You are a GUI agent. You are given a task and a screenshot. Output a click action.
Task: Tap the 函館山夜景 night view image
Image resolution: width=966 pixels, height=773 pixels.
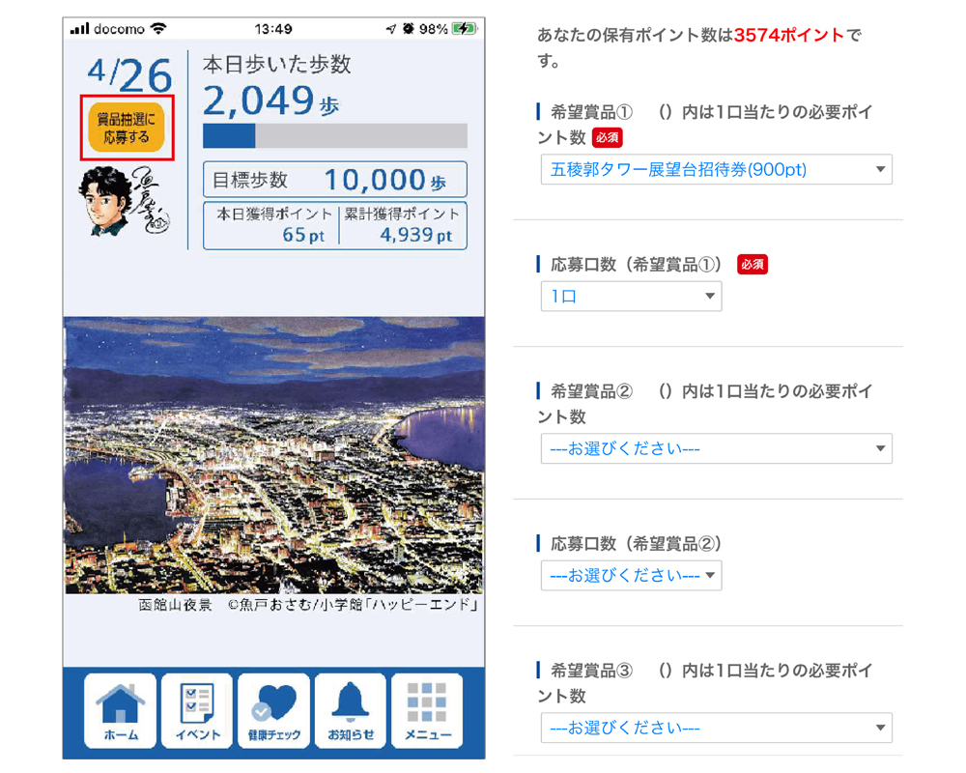pos(274,455)
